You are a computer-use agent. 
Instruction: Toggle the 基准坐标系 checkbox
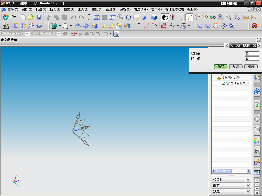point(224,83)
